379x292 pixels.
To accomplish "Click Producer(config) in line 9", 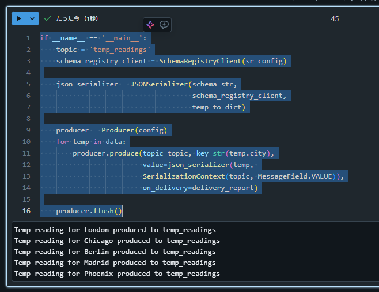I will pyautogui.click(x=134, y=130).
